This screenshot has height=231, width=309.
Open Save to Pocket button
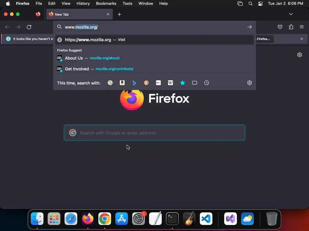click(280, 27)
